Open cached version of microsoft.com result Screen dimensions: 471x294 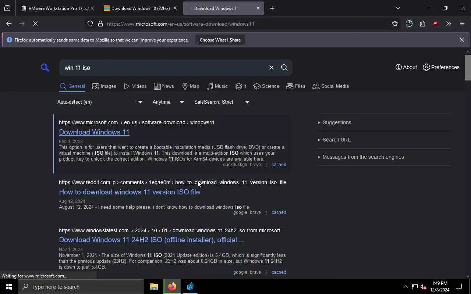[x=279, y=165]
